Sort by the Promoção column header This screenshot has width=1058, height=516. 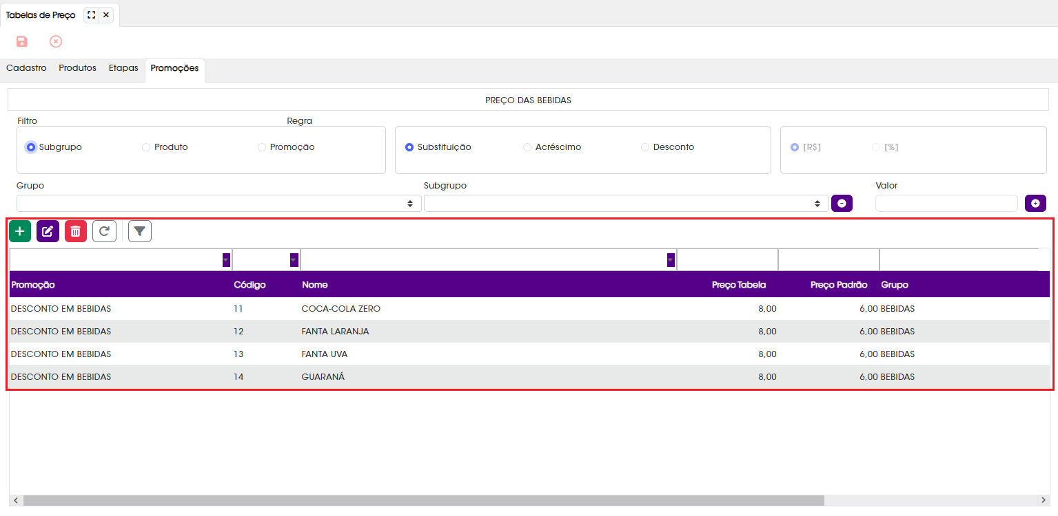click(33, 285)
